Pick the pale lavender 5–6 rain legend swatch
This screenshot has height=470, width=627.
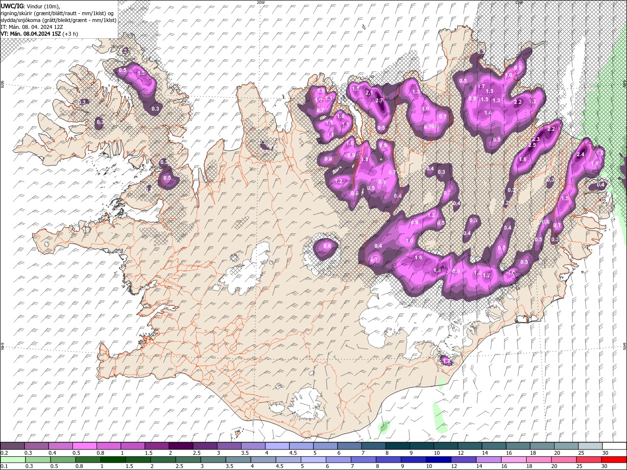313,460
